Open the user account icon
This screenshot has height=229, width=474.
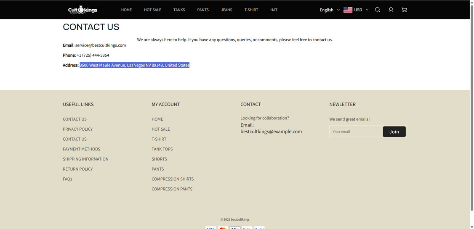(x=391, y=10)
